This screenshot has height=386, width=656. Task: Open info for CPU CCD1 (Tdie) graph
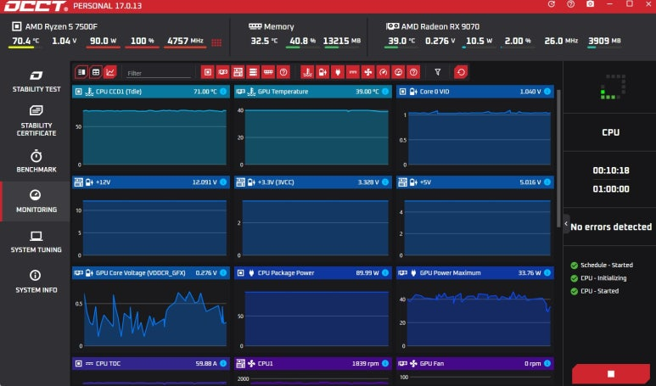tap(223, 91)
